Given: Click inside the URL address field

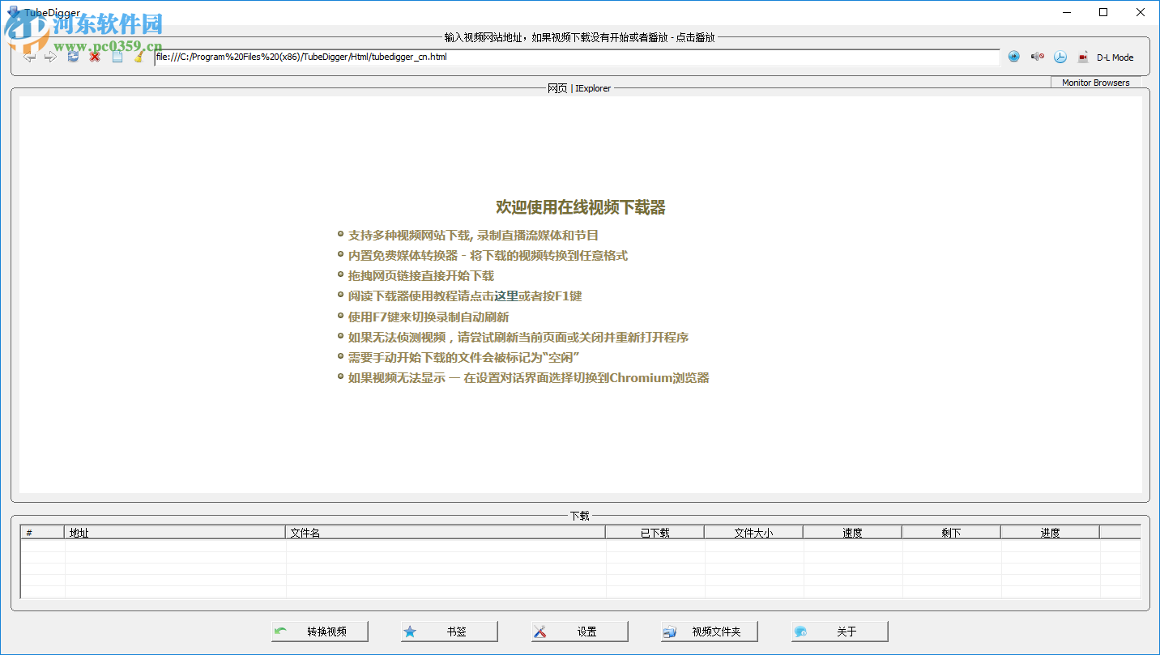Looking at the screenshot, I should [x=486, y=57].
